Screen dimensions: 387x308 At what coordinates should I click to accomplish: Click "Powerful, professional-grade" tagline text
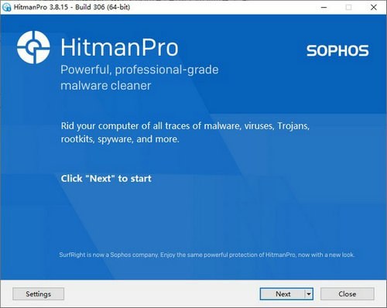[x=139, y=70]
